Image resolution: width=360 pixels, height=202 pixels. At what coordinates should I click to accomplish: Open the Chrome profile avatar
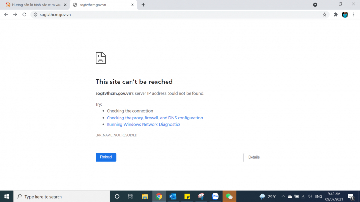345,15
